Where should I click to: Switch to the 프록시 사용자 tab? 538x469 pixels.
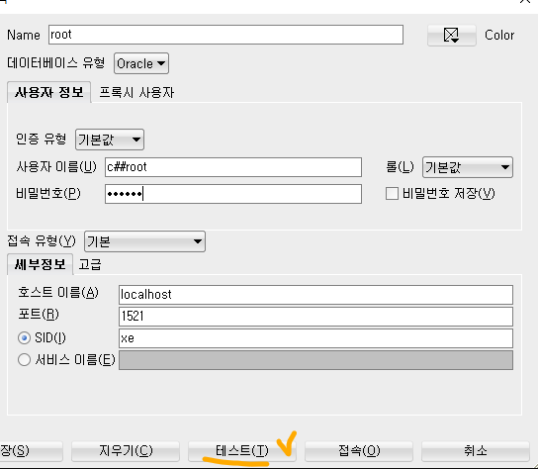tap(136, 92)
